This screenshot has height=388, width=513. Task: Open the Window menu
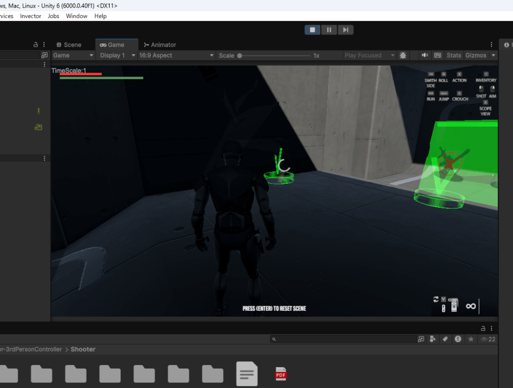tap(77, 16)
